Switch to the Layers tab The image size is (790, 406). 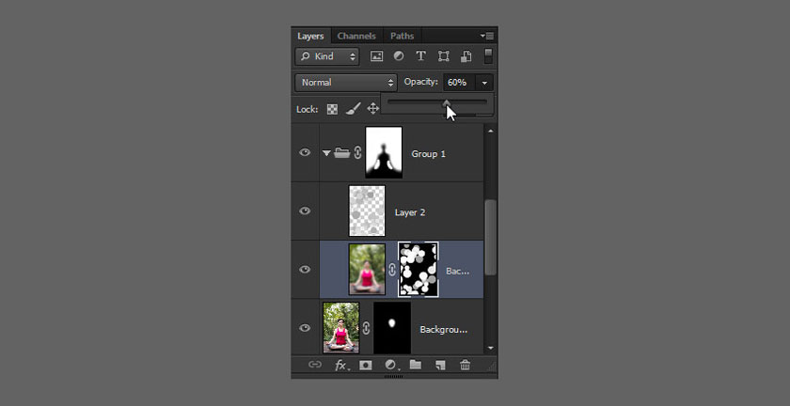(310, 36)
